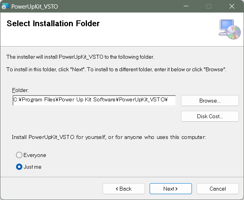Close the PowerUpKit_VSTO setup dialog

click(x=231, y=6)
